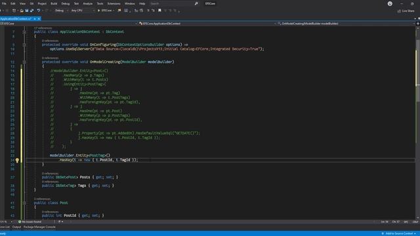Open the View menu
Screen dimensions: 420x236
click(x=22, y=4)
